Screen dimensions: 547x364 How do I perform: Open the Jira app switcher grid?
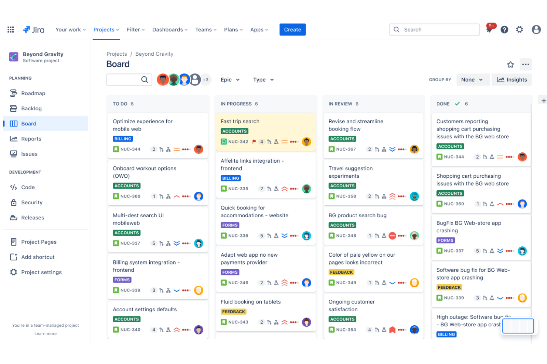coord(10,30)
